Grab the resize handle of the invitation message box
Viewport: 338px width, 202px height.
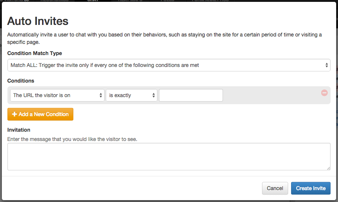coord(328,168)
